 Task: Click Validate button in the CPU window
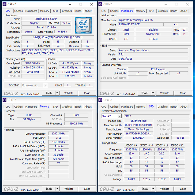[x=69, y=93]
